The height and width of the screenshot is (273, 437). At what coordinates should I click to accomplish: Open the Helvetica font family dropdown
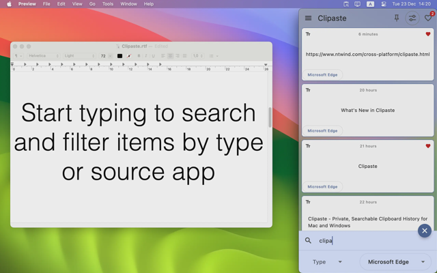[x=44, y=56]
